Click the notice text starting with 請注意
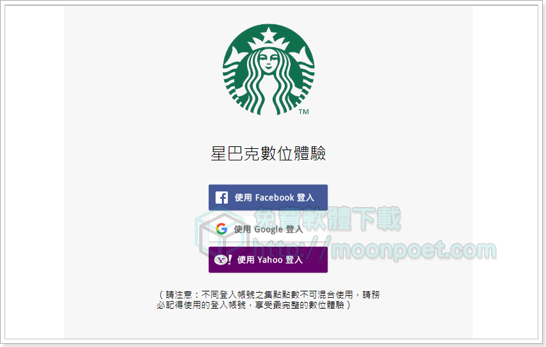This screenshot has width=546, height=347. tap(268, 300)
